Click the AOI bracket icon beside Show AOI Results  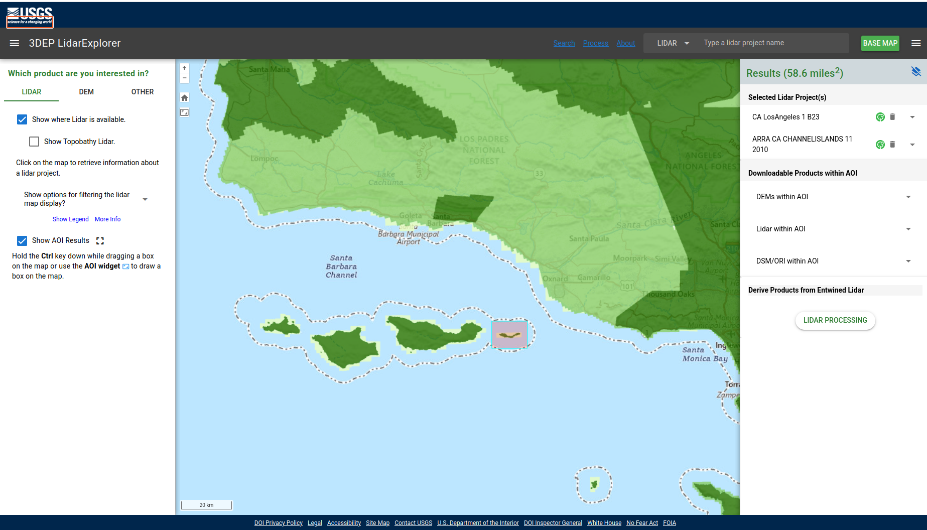(100, 241)
